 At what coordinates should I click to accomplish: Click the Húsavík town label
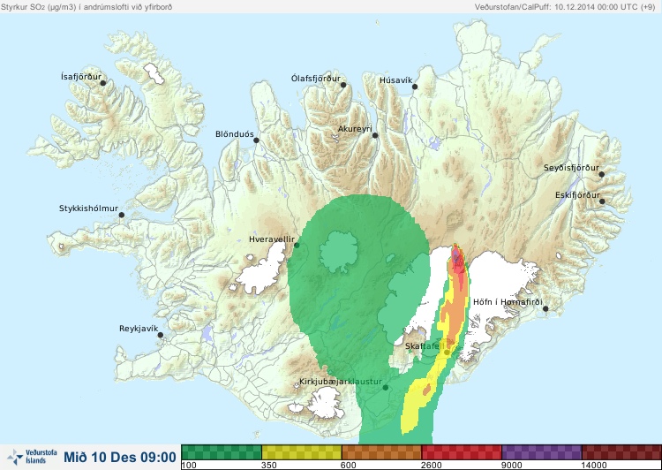coord(395,80)
